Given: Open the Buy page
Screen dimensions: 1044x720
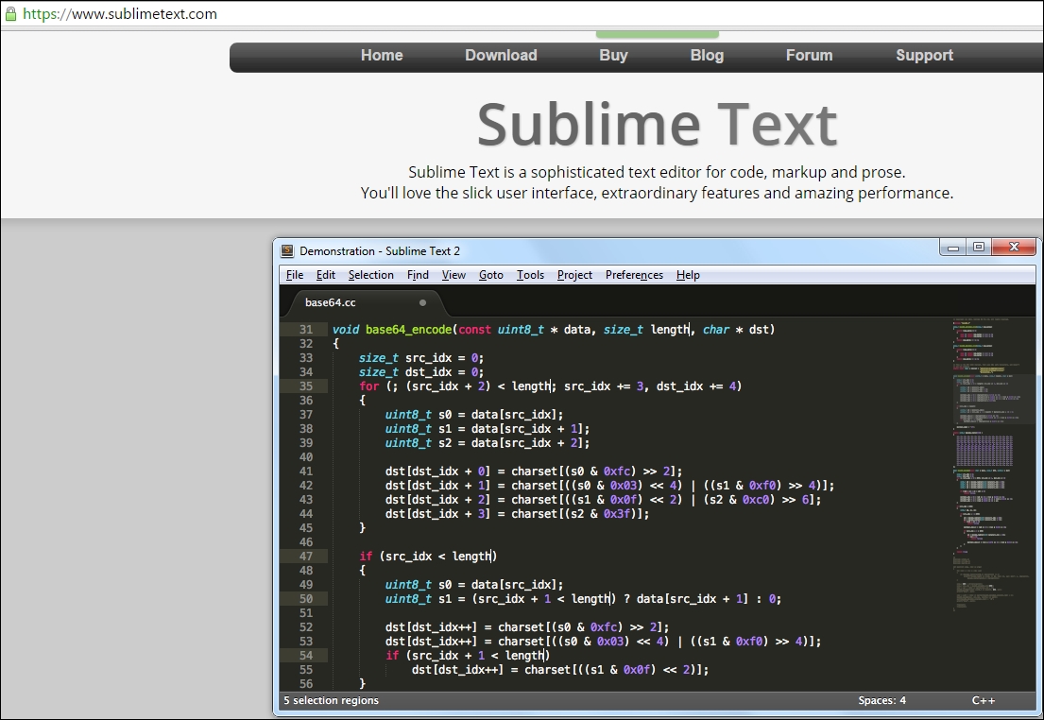Looking at the screenshot, I should pos(613,56).
